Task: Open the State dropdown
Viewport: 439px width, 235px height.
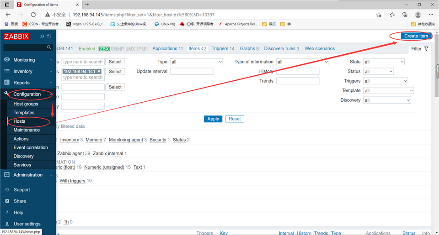Action: click(384, 62)
